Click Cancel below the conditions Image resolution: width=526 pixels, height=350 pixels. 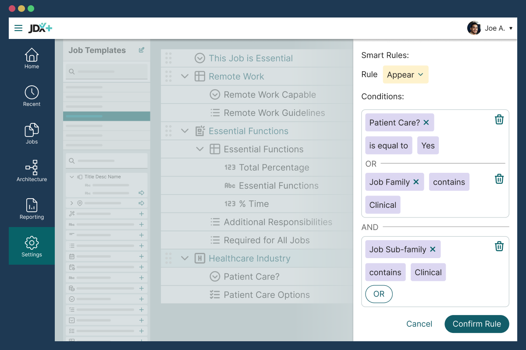click(x=419, y=324)
